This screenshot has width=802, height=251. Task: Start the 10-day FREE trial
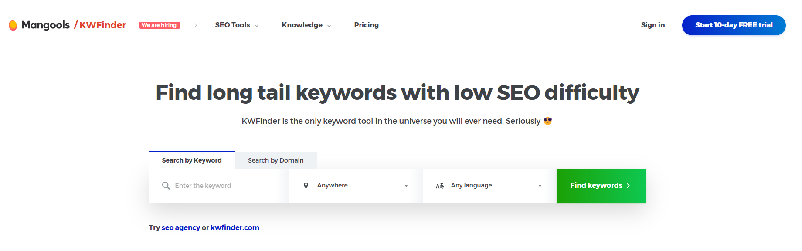pyautogui.click(x=734, y=25)
